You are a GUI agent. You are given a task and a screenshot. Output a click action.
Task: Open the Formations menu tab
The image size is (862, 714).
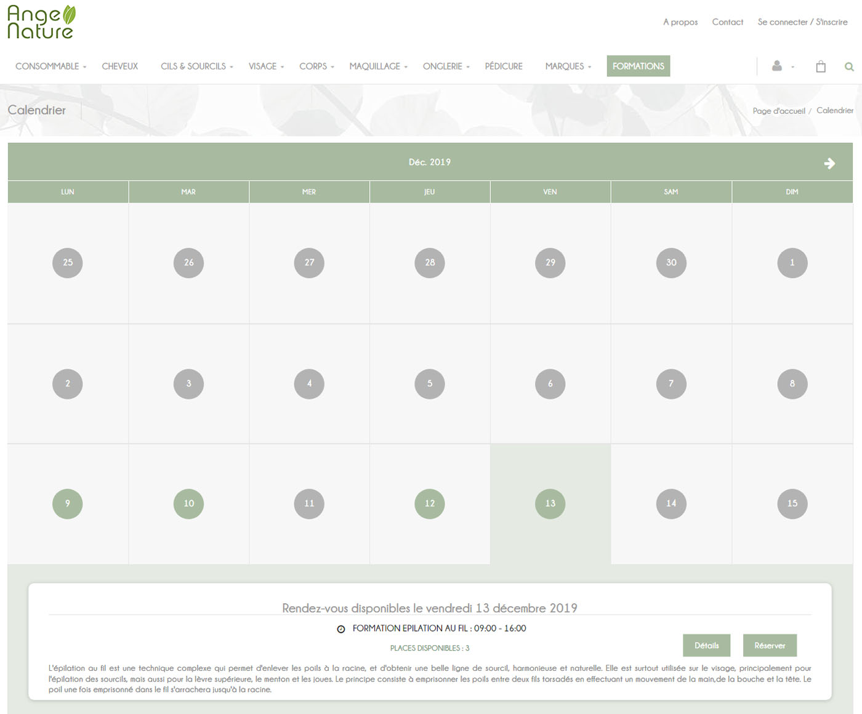pyautogui.click(x=638, y=66)
